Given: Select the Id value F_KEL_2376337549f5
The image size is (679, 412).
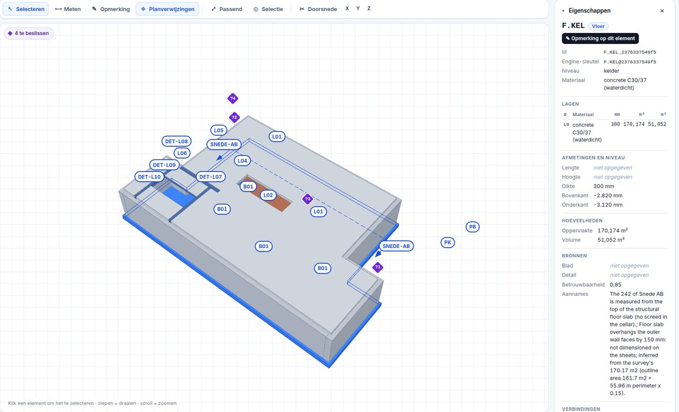Looking at the screenshot, I should tap(630, 52).
